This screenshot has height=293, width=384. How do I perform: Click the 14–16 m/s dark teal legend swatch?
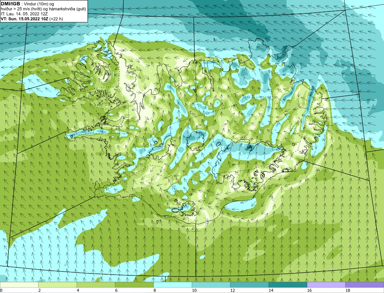288,285
